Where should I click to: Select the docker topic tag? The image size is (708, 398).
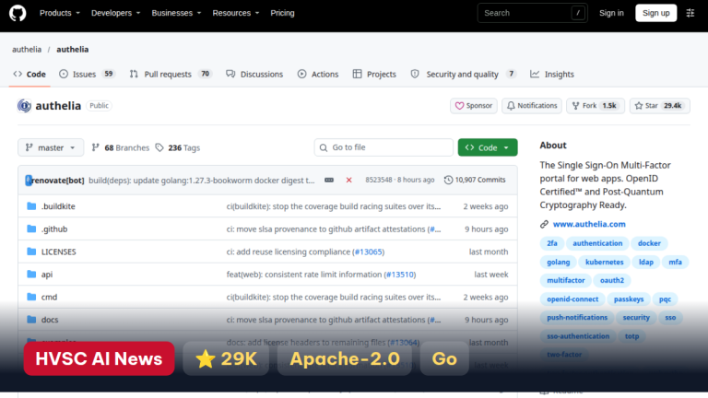pyautogui.click(x=649, y=243)
